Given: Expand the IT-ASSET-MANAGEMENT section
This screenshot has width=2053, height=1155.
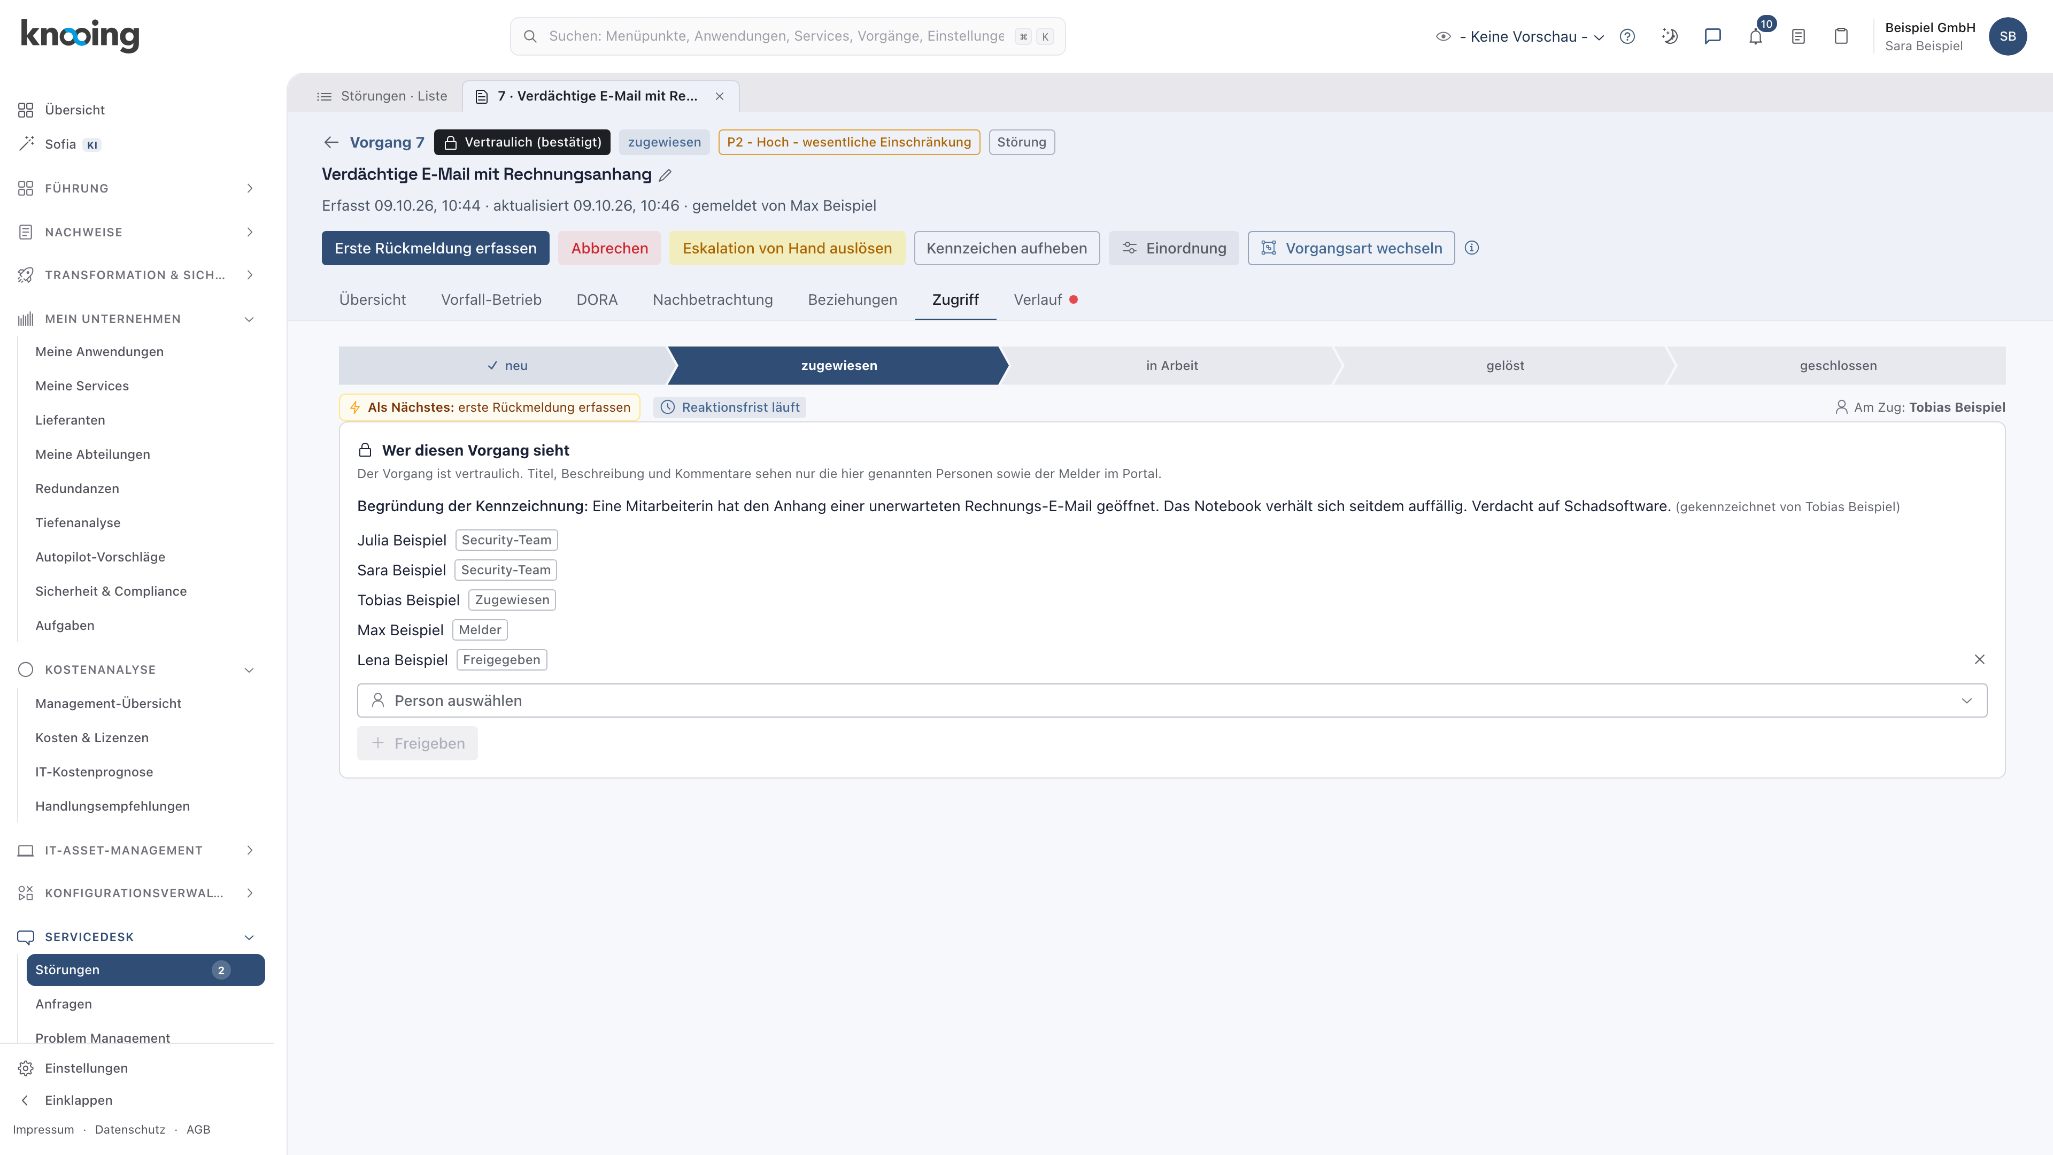Looking at the screenshot, I should click(136, 851).
